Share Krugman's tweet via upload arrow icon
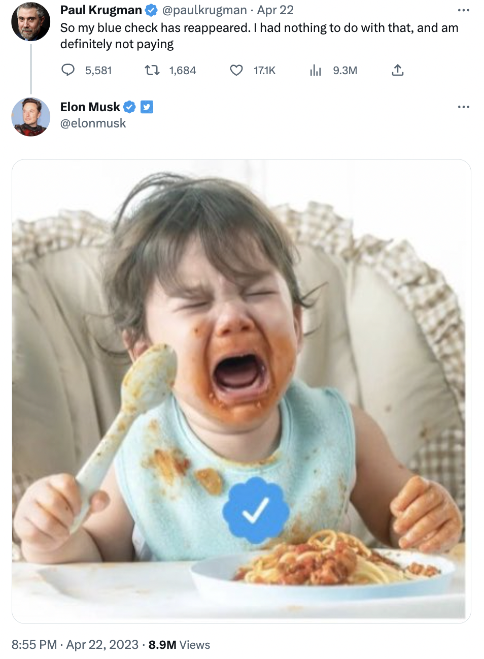 pyautogui.click(x=398, y=70)
